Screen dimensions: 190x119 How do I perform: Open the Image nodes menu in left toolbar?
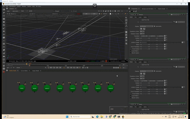click(x=4, y=10)
